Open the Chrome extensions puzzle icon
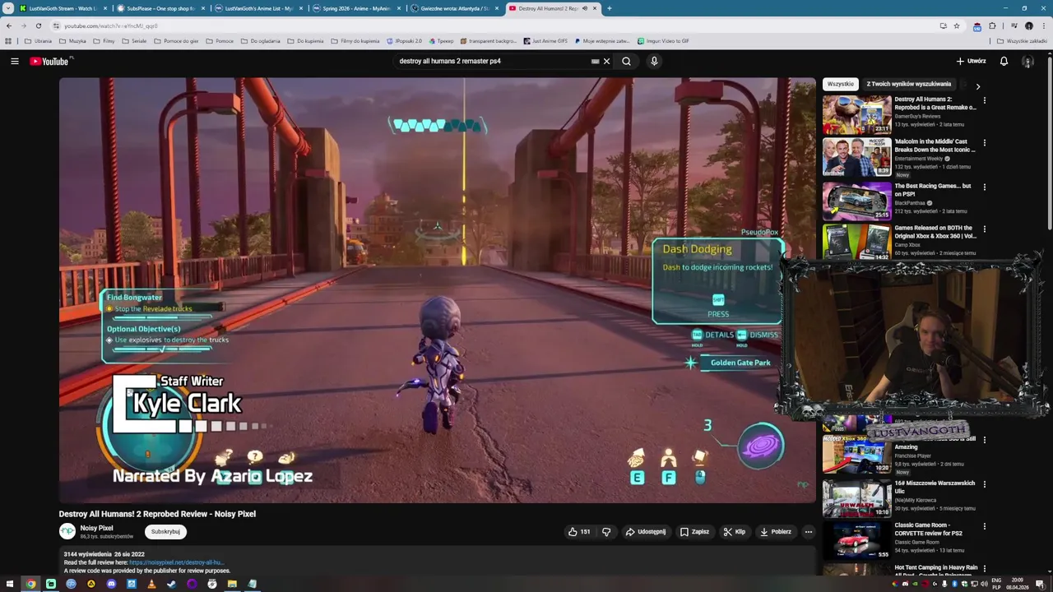Image resolution: width=1053 pixels, height=592 pixels. [x=992, y=25]
